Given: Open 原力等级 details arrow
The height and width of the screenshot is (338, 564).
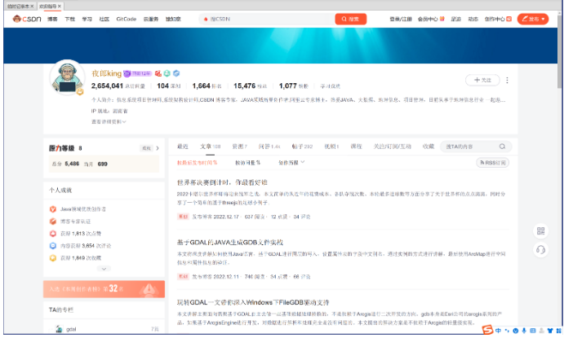Looking at the screenshot, I should pos(158,148).
